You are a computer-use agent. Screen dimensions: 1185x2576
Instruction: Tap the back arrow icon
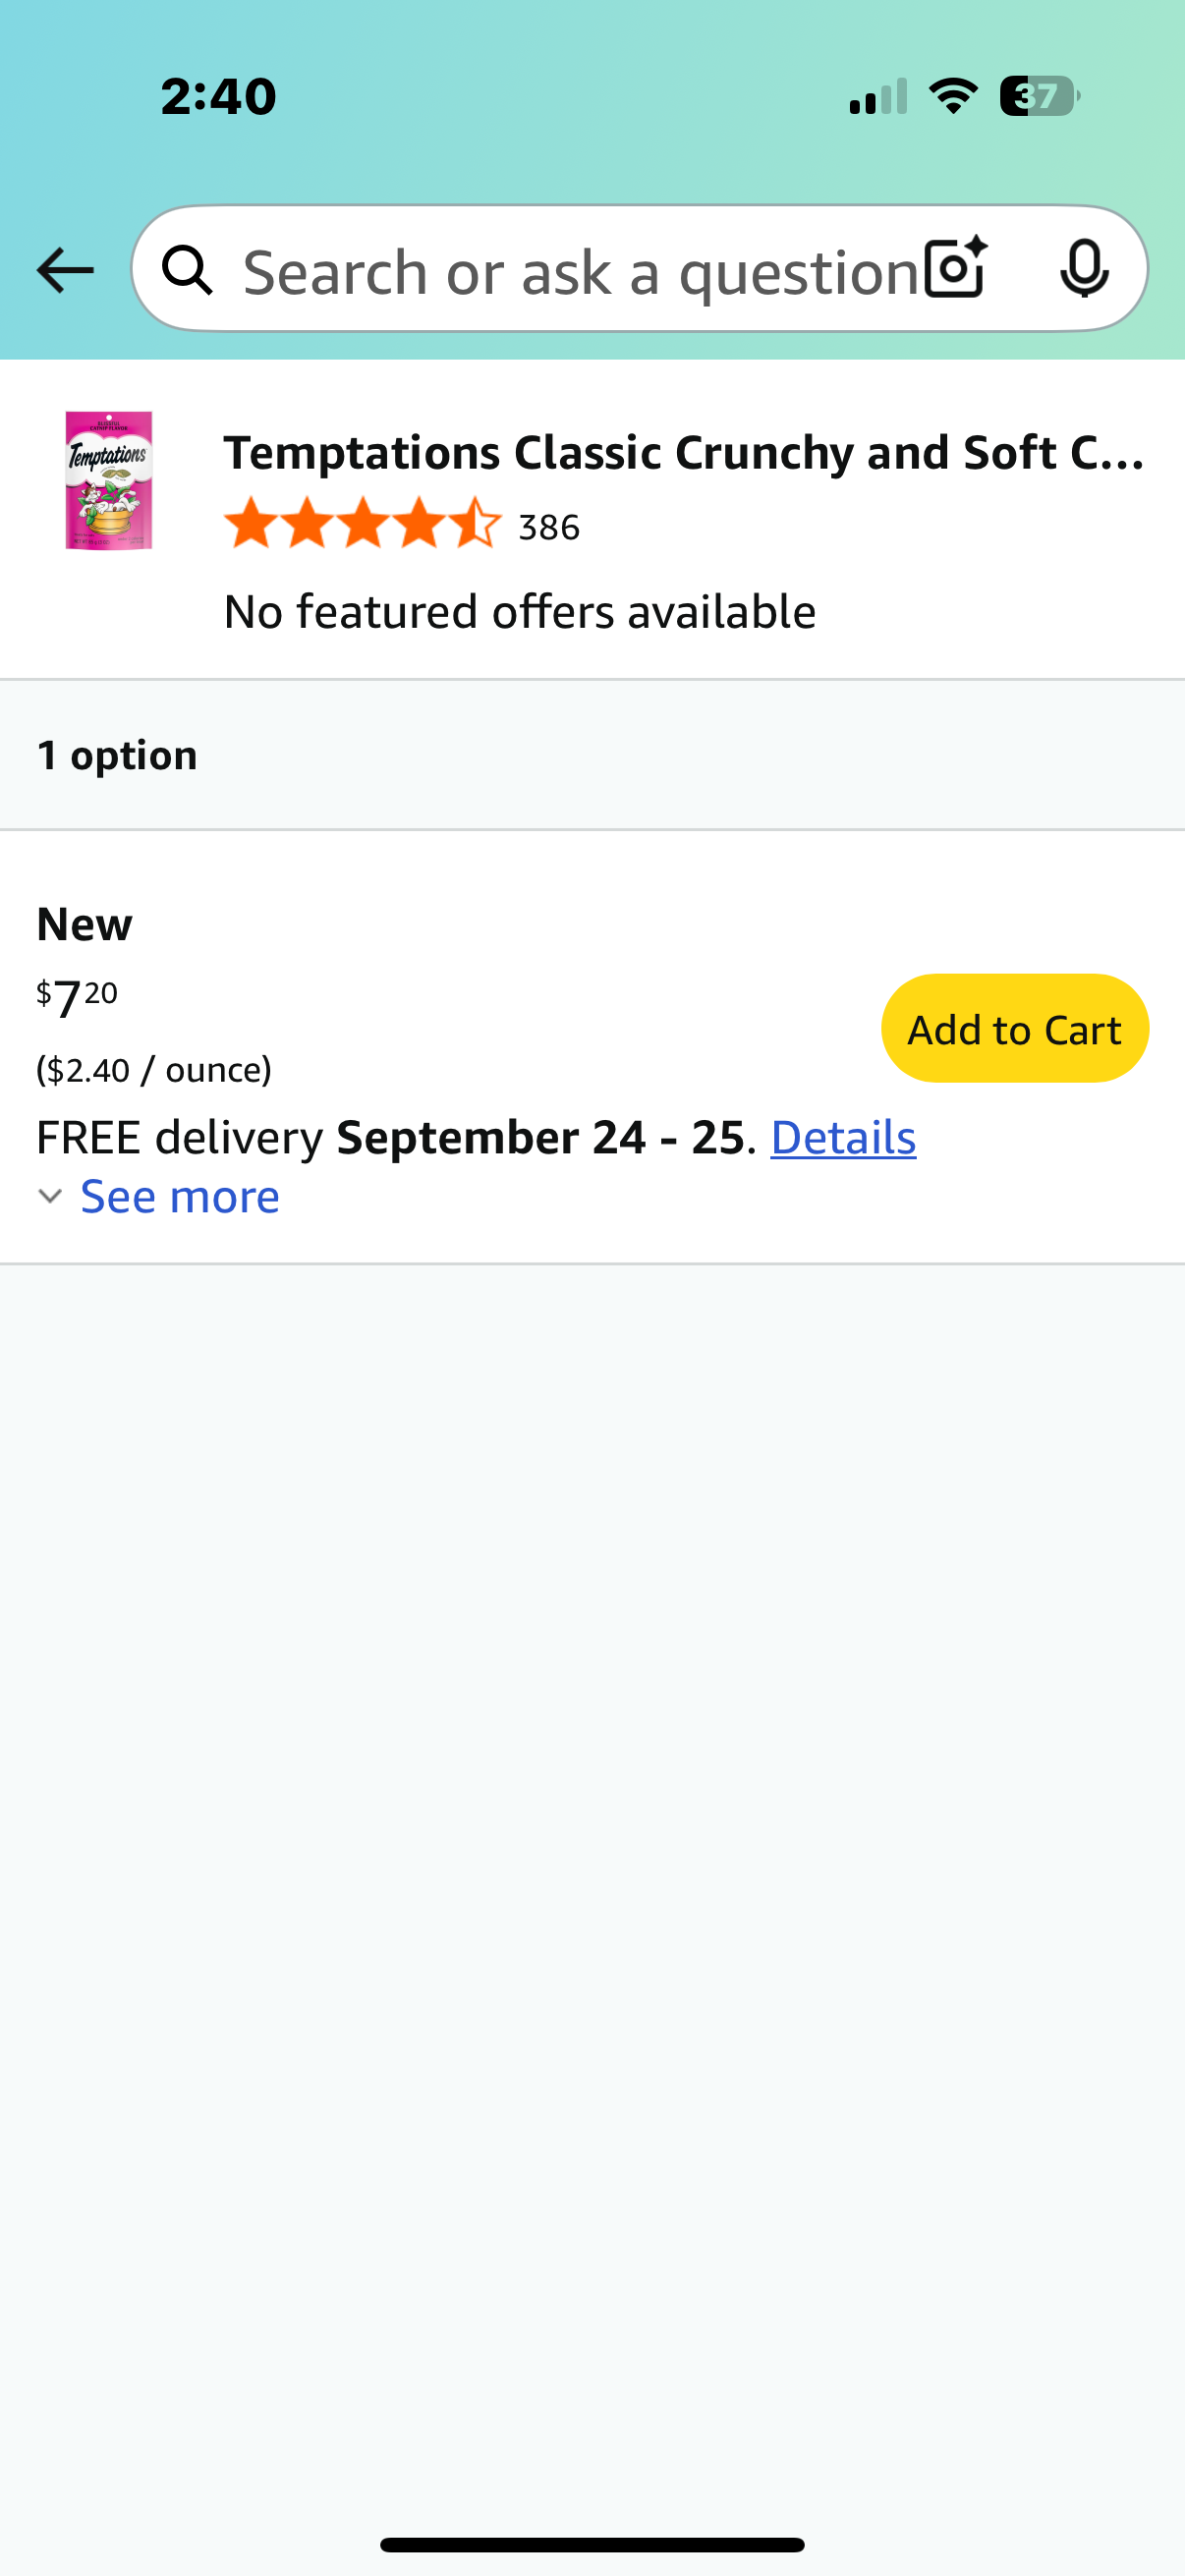tap(65, 270)
